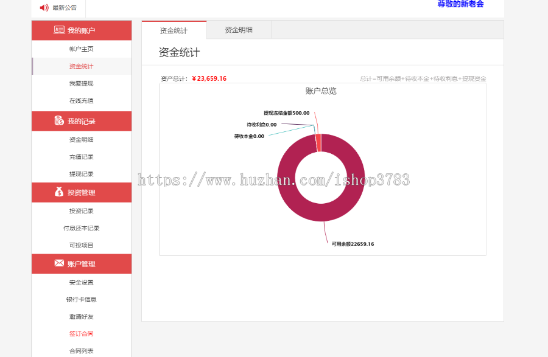Go to 我要提现 in sidebar
548x357 pixels.
click(x=81, y=83)
